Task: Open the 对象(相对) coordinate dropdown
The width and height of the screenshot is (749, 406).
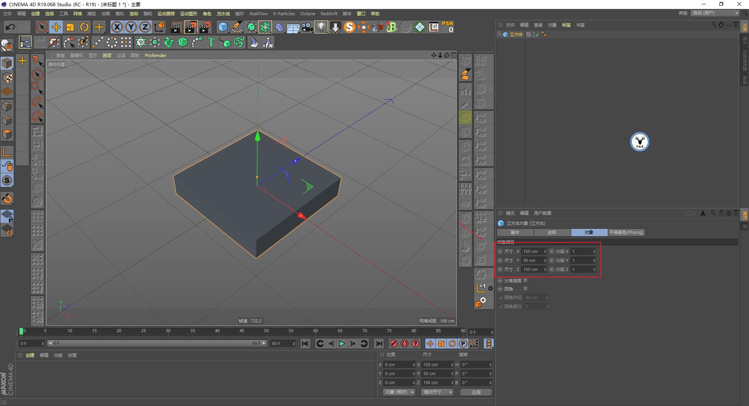Action: tap(398, 392)
